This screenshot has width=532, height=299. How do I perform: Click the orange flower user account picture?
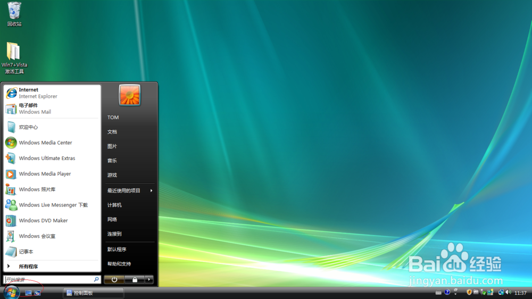130,95
